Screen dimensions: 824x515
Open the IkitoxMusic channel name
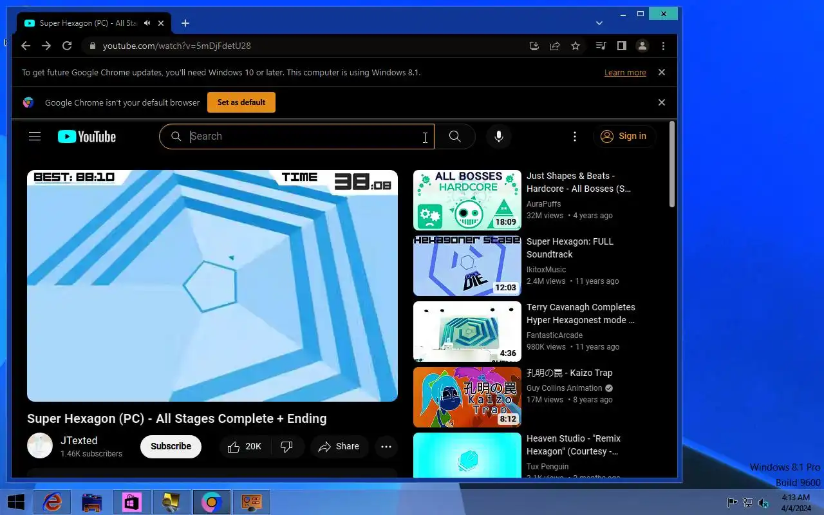tap(547, 270)
